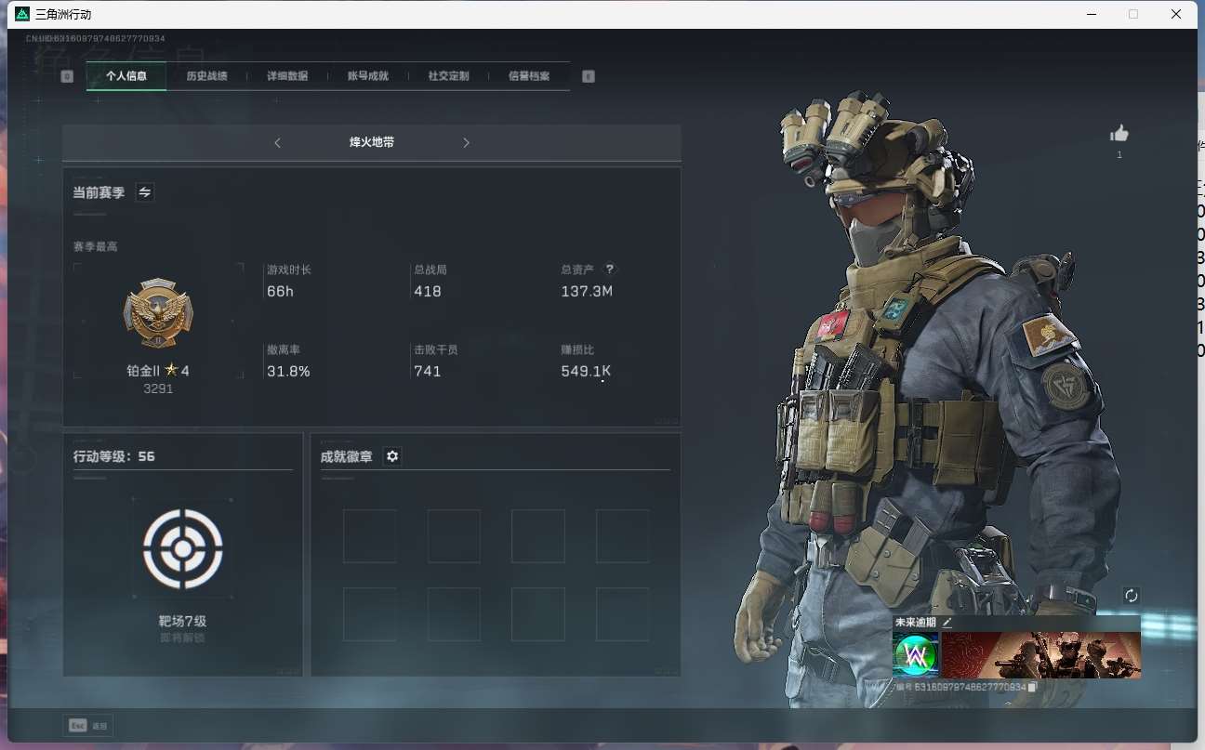Click the refresh icon near operator
The width and height of the screenshot is (1205, 750).
1131,596
